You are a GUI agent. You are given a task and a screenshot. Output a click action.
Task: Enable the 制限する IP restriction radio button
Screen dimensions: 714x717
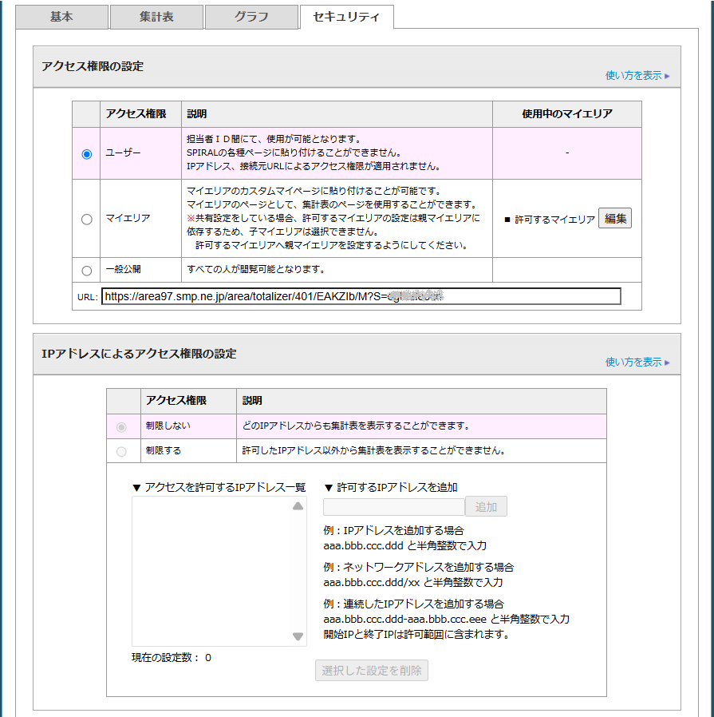[x=121, y=451]
